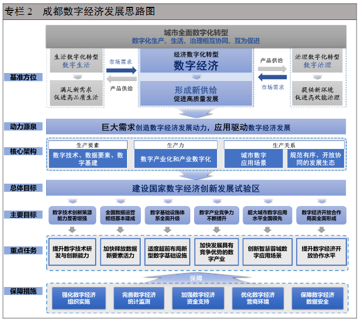Select the 核心架构 side label

point(23,151)
